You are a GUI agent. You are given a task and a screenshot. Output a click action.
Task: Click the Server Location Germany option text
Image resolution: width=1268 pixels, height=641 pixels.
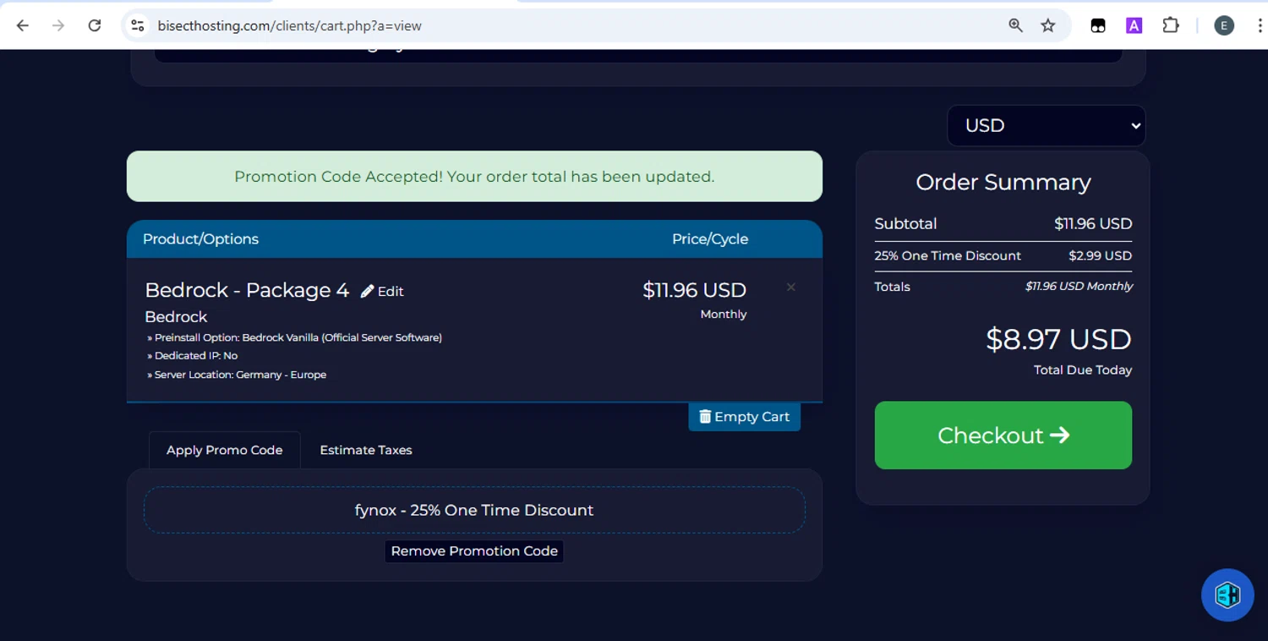coord(237,375)
